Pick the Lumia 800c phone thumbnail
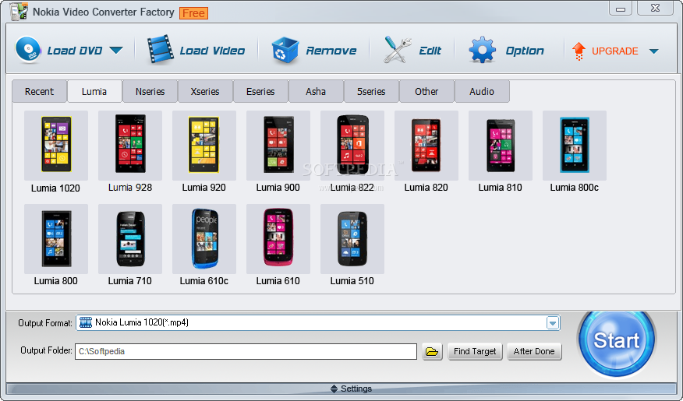This screenshot has width=683, height=401. [575, 146]
